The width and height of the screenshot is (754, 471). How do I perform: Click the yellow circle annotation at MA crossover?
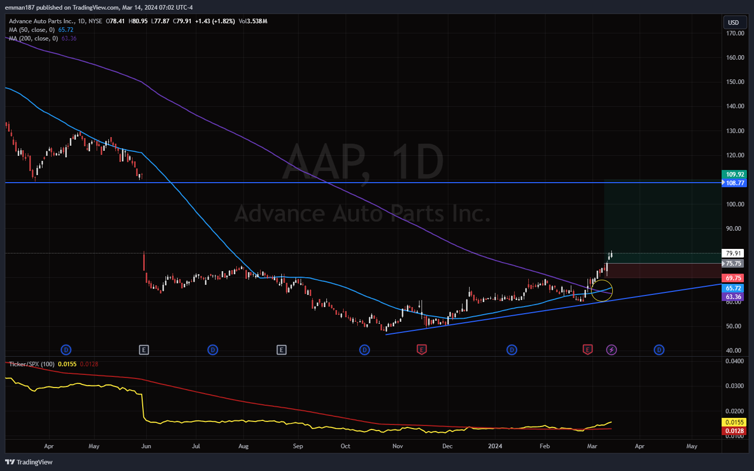point(602,291)
